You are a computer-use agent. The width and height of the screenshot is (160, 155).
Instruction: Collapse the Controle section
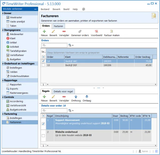click(x=3, y=97)
